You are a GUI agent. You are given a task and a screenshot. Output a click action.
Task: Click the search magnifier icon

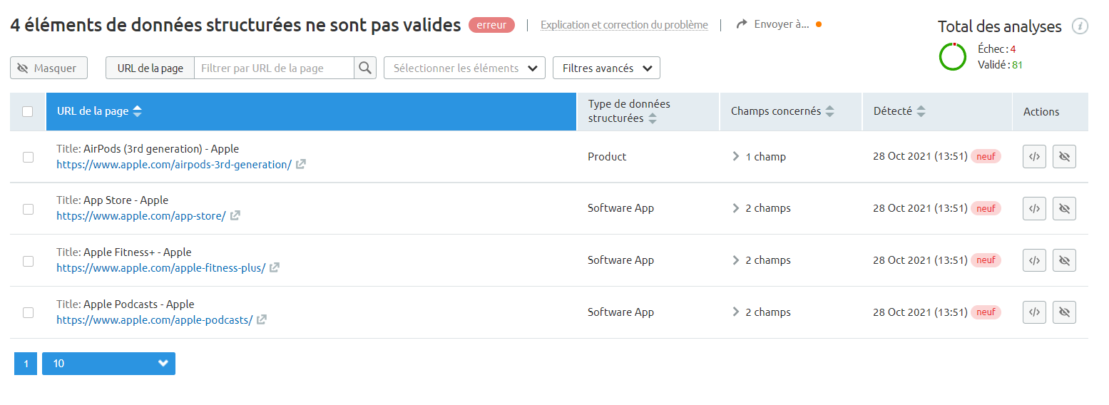365,68
